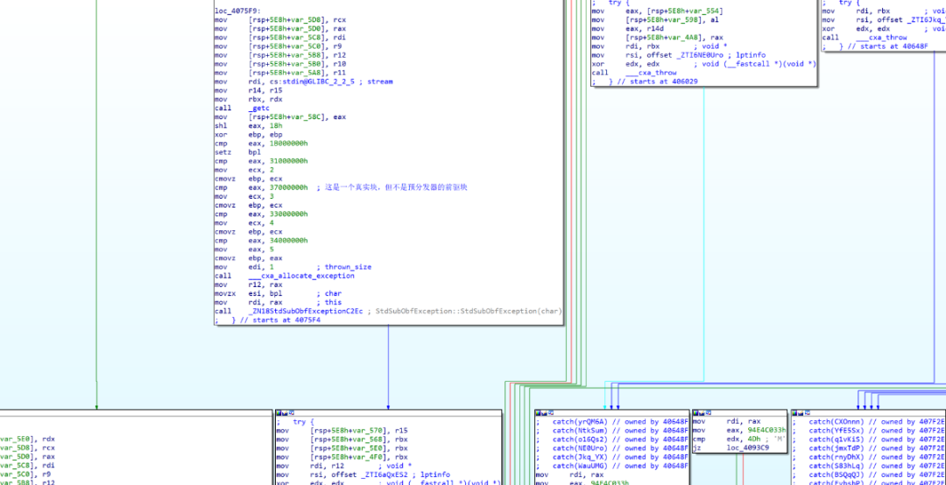
Task: Click the 'mov eax, 5' instruction
Action: click(244, 250)
